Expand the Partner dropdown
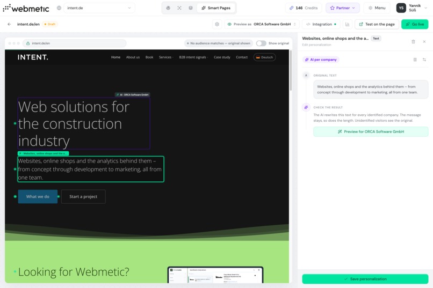The image size is (433, 288). (x=342, y=8)
